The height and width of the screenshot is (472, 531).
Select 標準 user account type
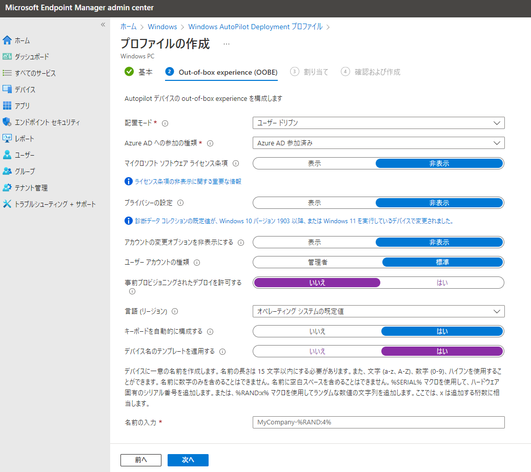(x=442, y=262)
